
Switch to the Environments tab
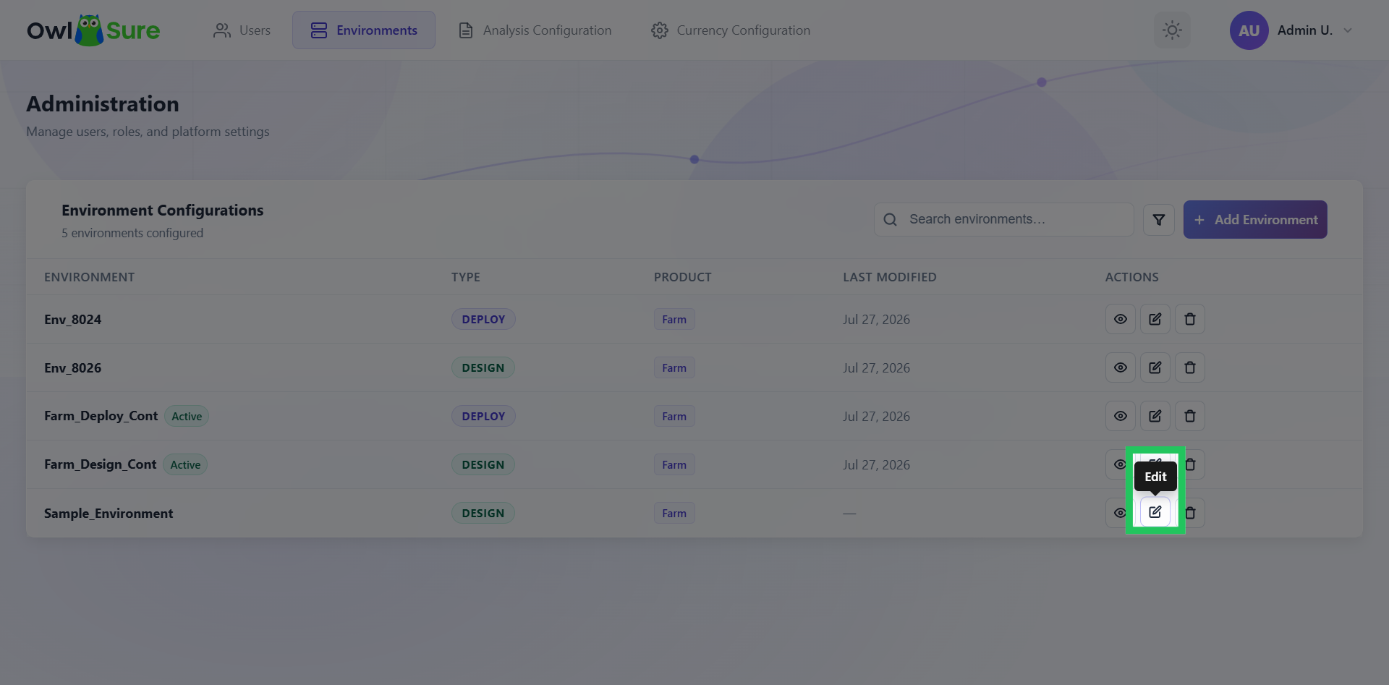tap(364, 30)
